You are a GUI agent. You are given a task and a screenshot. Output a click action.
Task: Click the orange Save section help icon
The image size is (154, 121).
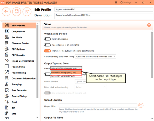149,25
